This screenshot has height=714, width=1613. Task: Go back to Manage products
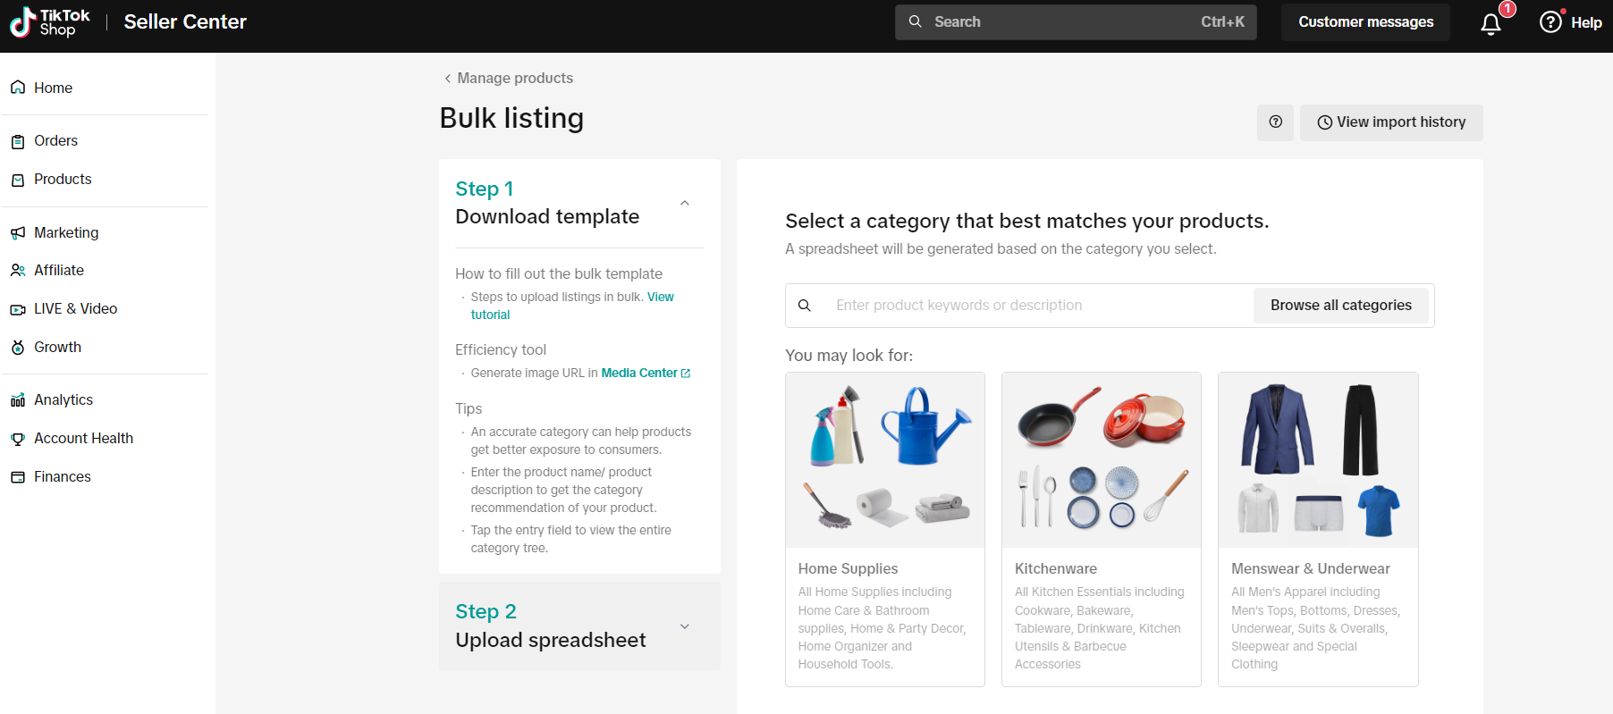pyautogui.click(x=509, y=79)
